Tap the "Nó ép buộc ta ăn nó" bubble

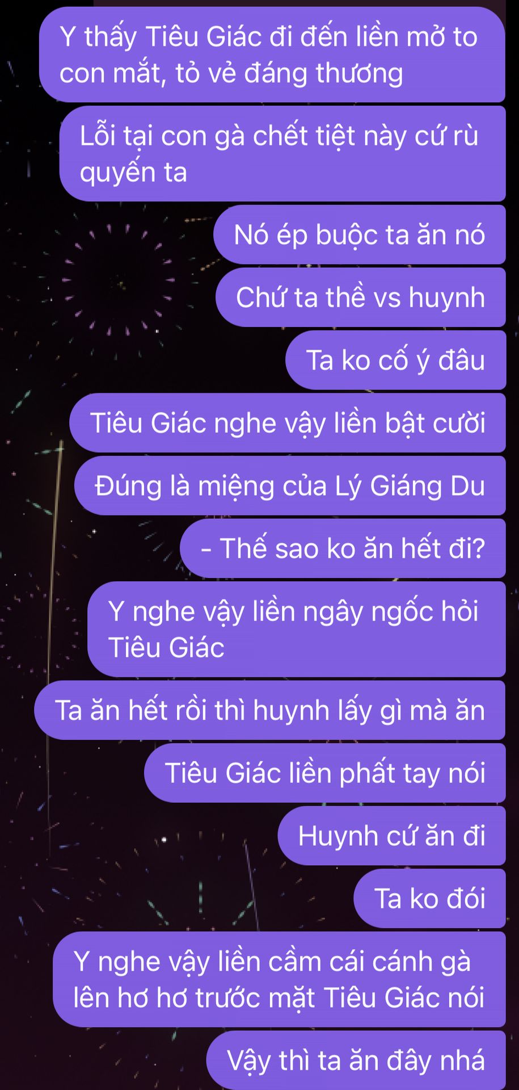click(x=360, y=234)
